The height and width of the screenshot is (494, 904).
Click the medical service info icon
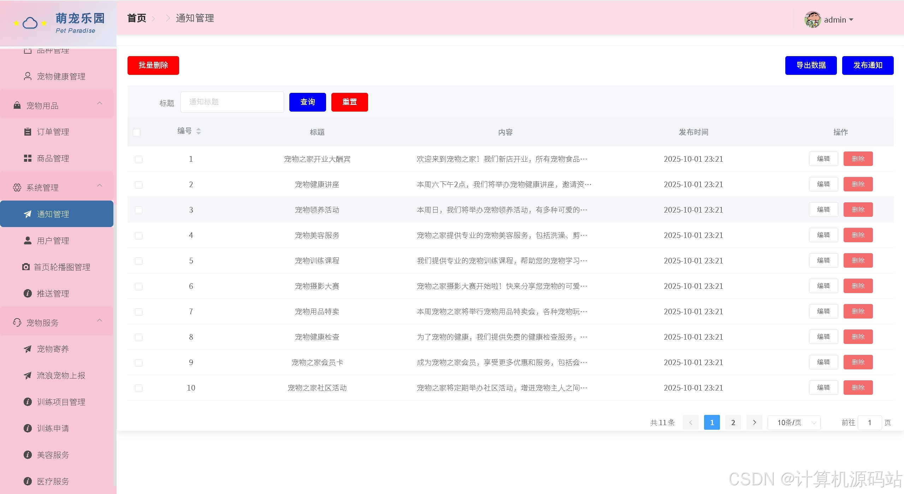click(x=28, y=481)
